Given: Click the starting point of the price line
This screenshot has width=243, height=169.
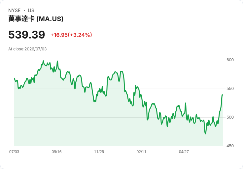Looking at the screenshot, I should point(14,78).
